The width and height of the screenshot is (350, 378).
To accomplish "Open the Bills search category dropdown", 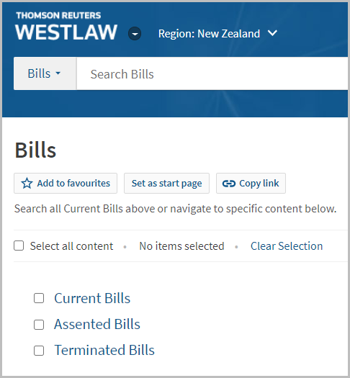I will (45, 73).
